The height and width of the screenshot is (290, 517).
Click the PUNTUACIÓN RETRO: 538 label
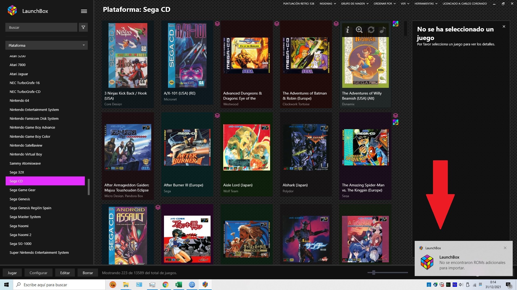click(x=299, y=4)
